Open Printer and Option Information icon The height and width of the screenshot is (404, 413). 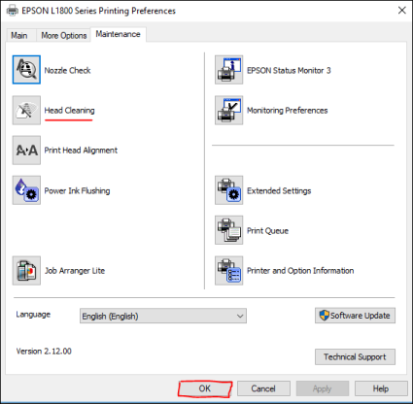click(229, 271)
